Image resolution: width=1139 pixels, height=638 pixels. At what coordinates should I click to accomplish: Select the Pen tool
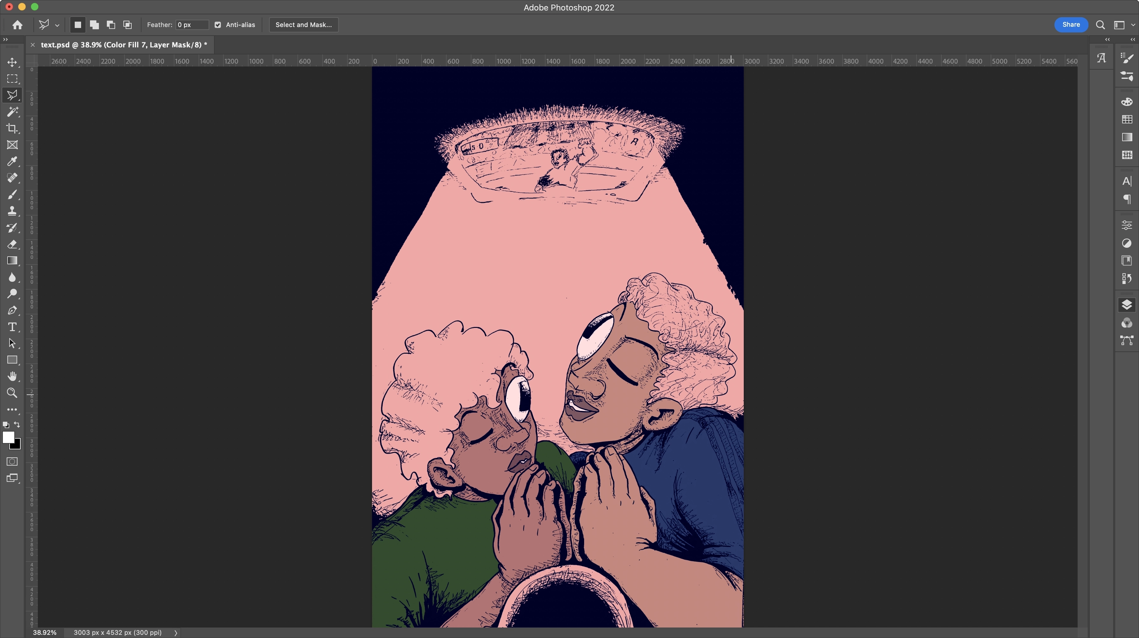pyautogui.click(x=12, y=310)
